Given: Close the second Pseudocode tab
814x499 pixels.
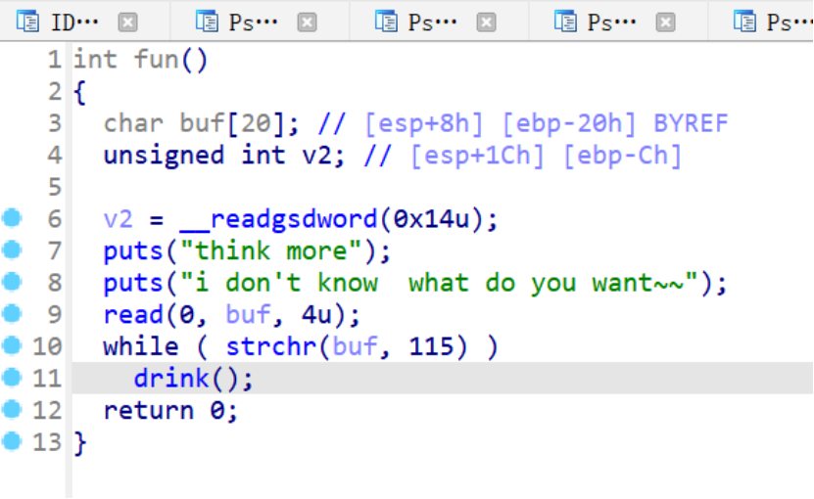Looking at the screenshot, I should (x=487, y=22).
